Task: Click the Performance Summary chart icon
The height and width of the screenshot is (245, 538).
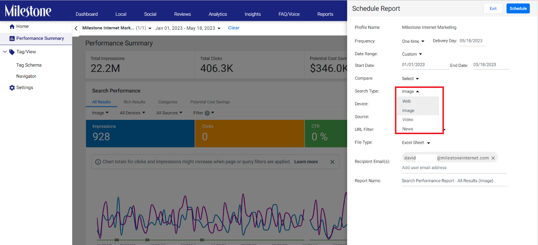Action: [12, 38]
